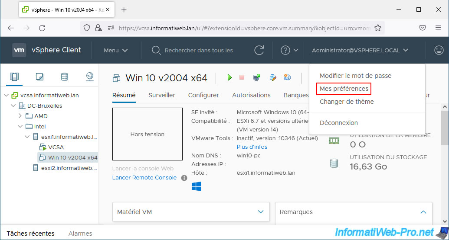
Task: Expand the AMD folder in tree
Action: [20, 116]
